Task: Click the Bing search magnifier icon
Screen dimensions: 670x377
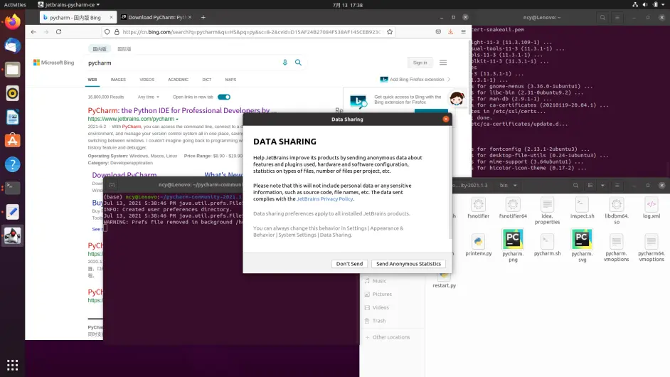Action: tap(298, 63)
